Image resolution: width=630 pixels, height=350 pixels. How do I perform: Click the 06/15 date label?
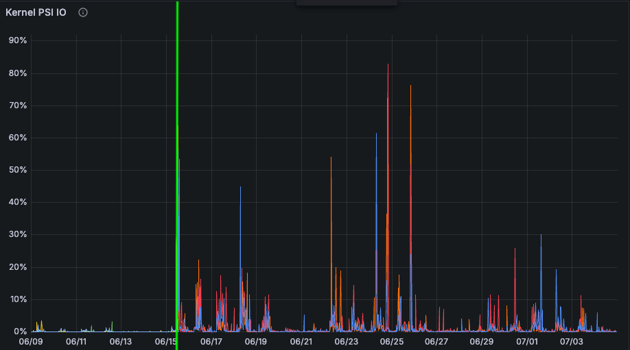165,342
